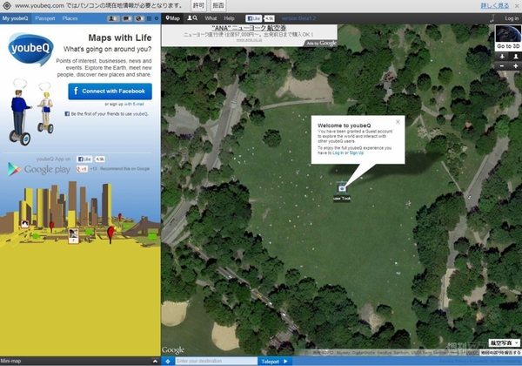522x366 pixels.
Task: Click the user photo marker in mini-map
Action: [73, 235]
